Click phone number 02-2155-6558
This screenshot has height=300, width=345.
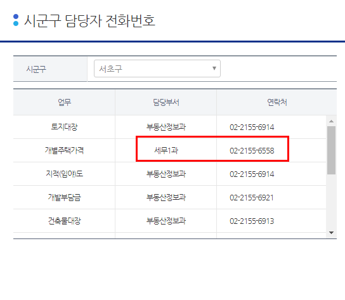[x=252, y=151]
